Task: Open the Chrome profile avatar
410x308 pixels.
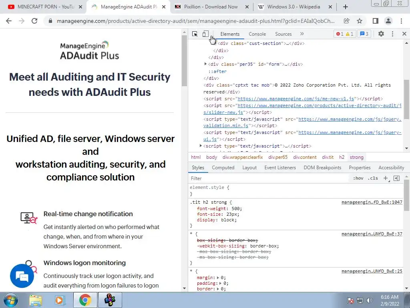Action: pos(388,21)
